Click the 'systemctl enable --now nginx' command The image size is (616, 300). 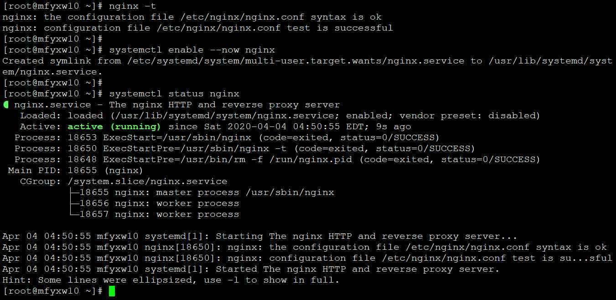[192, 50]
